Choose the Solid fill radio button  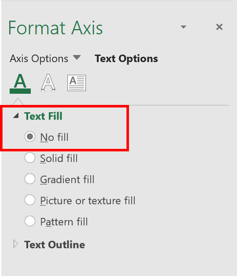(x=30, y=158)
